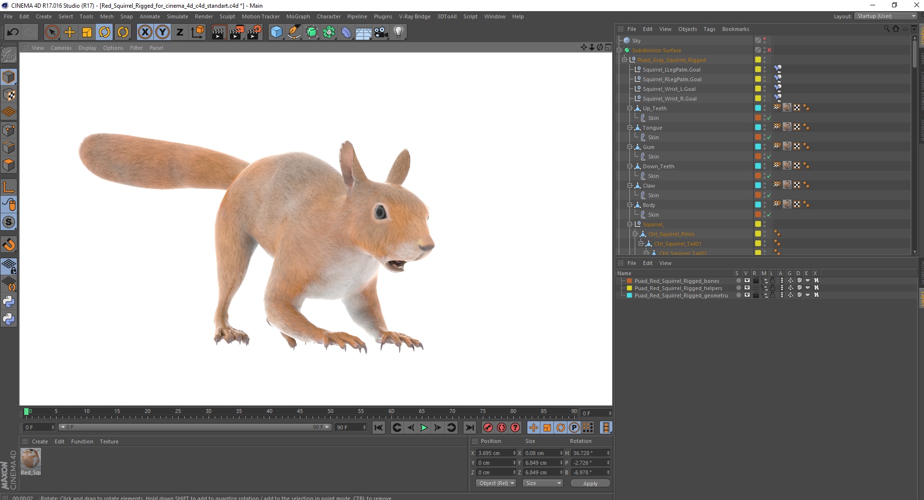This screenshot has height=500, width=924.
Task: Click Puad_Gray_Squirrel_Rigged yellow layer swatch
Action: click(758, 60)
